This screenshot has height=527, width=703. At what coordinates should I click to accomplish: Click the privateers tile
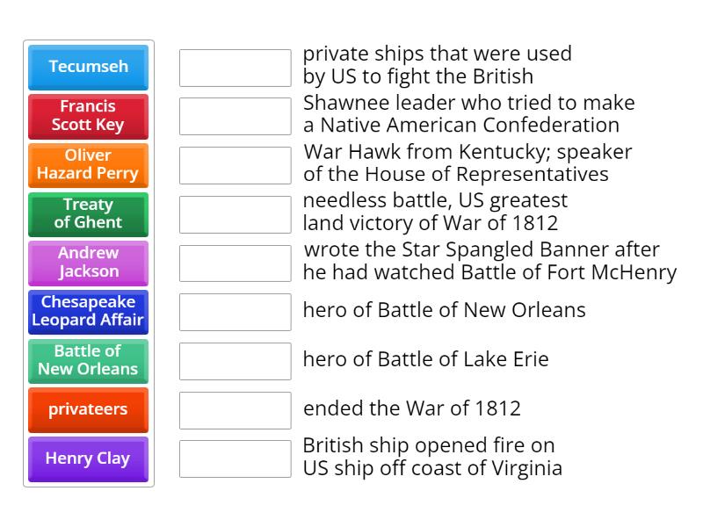point(88,410)
